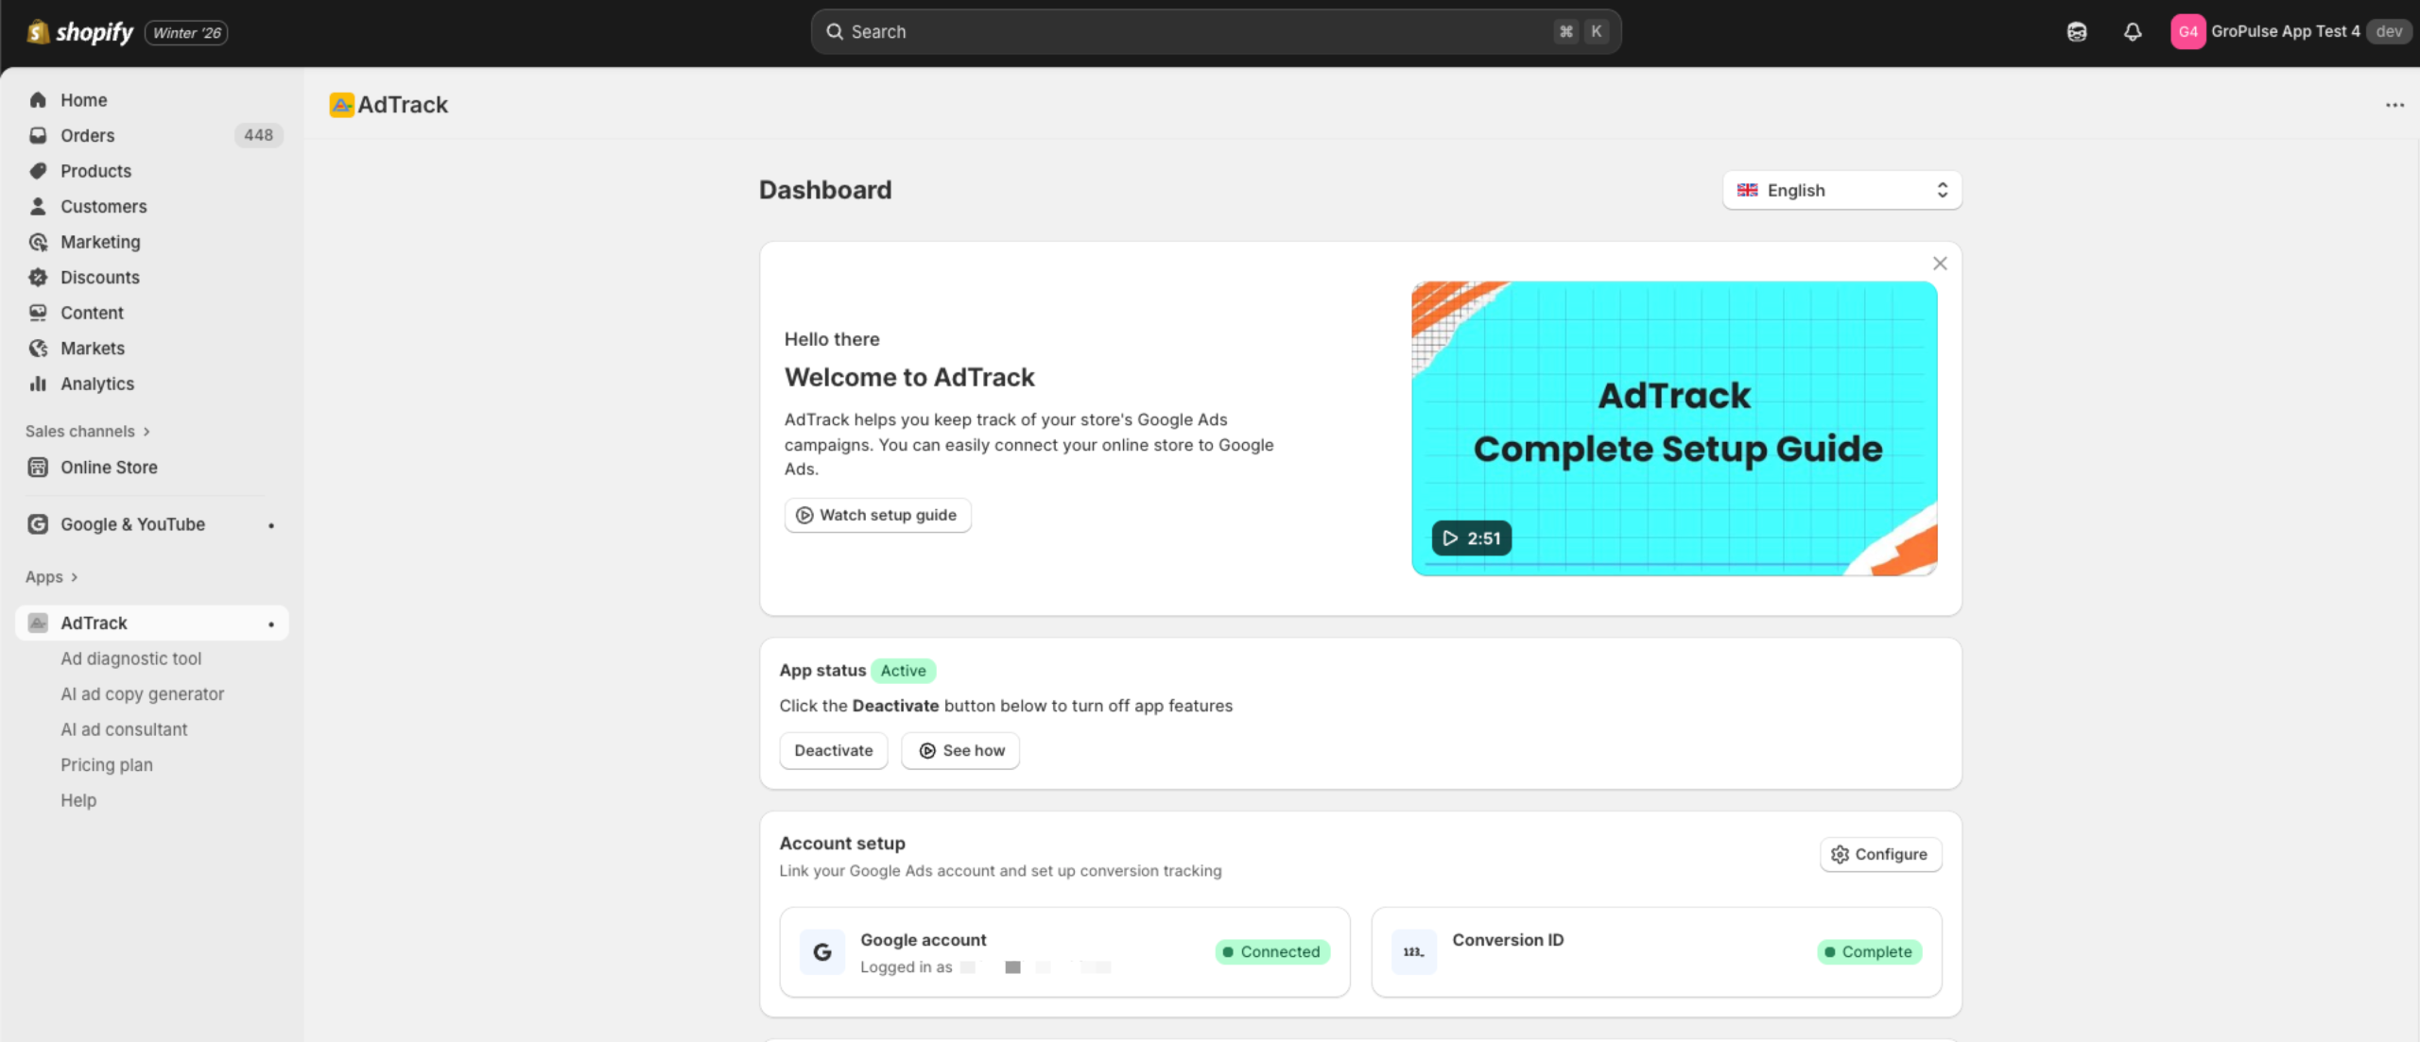Open the notifications bell
Viewport: 2420px width, 1042px height.
(2133, 31)
